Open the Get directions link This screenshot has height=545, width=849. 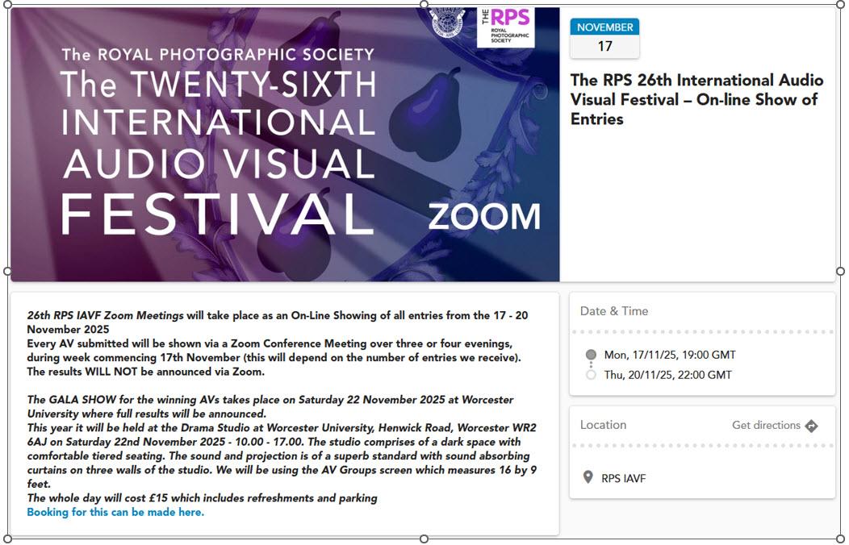pos(766,425)
